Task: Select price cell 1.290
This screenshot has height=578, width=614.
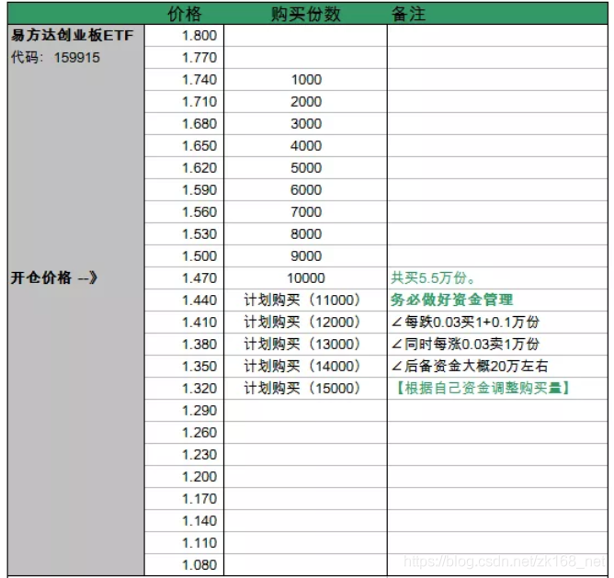Action: tap(184, 411)
